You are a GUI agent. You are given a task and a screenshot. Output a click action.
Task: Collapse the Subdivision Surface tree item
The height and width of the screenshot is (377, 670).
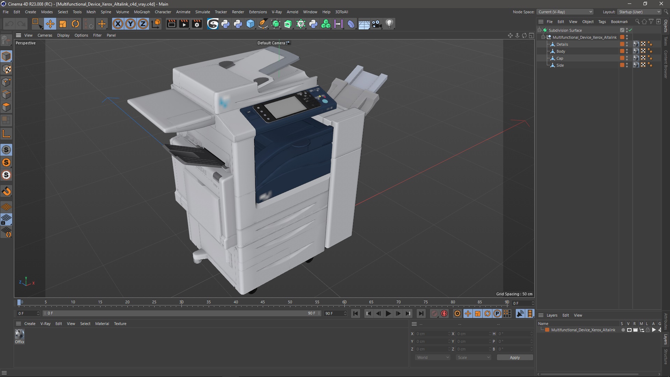[x=539, y=30]
